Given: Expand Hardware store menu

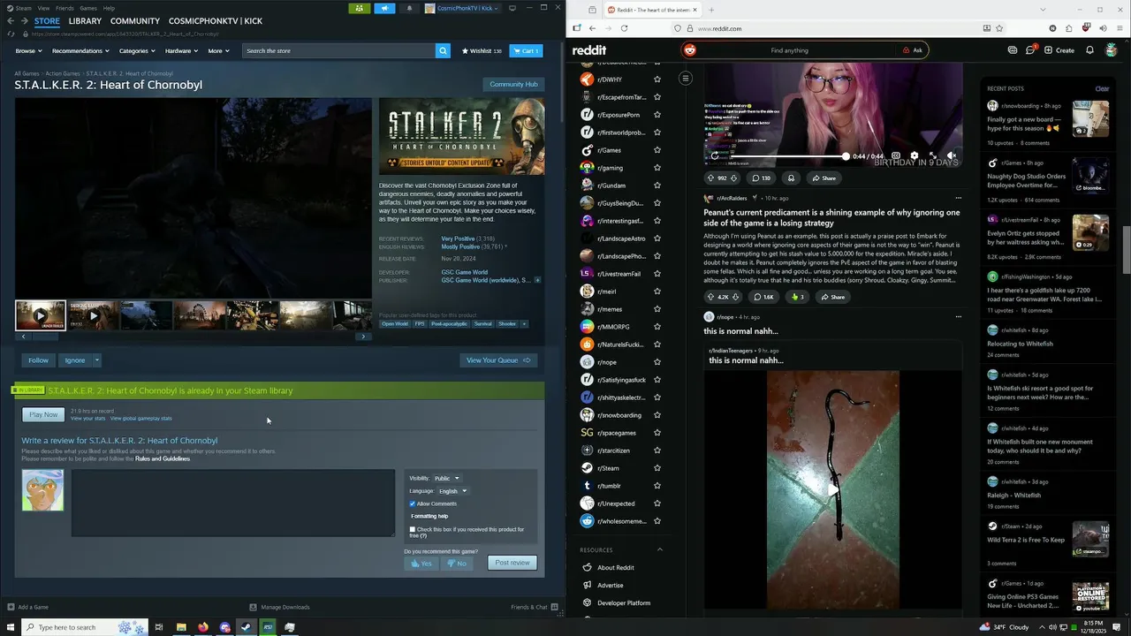Looking at the screenshot, I should 181,50.
